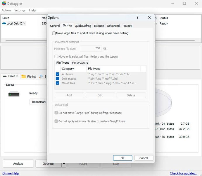
Task: Click the File list folder icon
Action: pyautogui.click(x=23, y=77)
